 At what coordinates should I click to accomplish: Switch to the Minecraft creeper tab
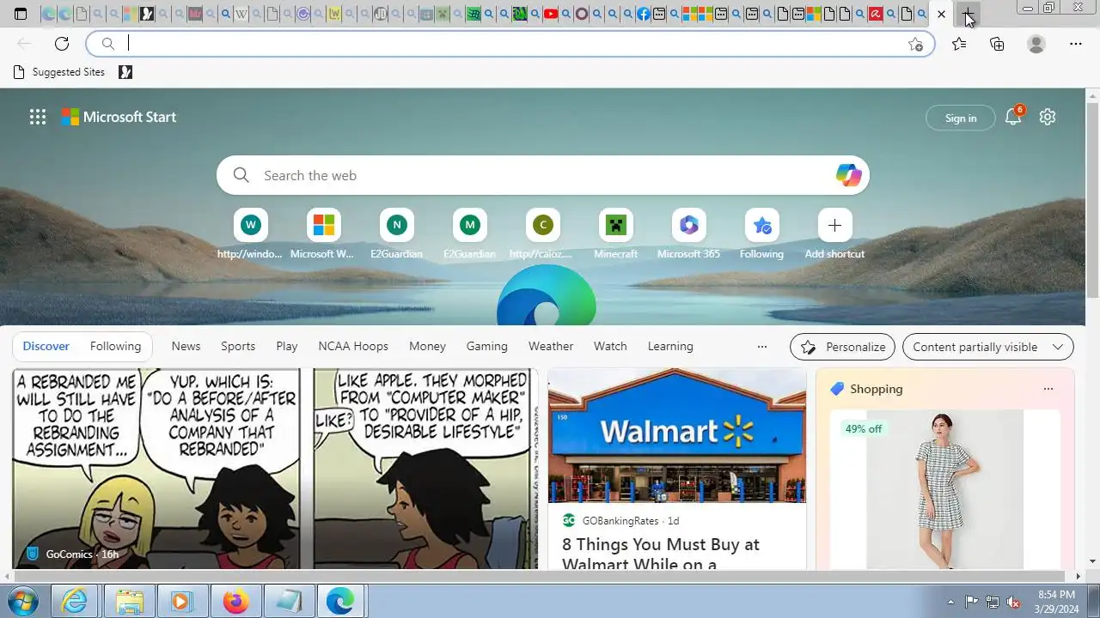click(443, 14)
